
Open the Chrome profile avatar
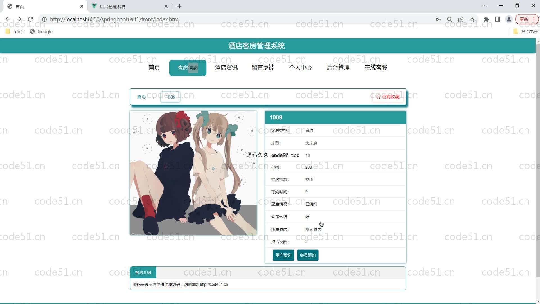509,19
